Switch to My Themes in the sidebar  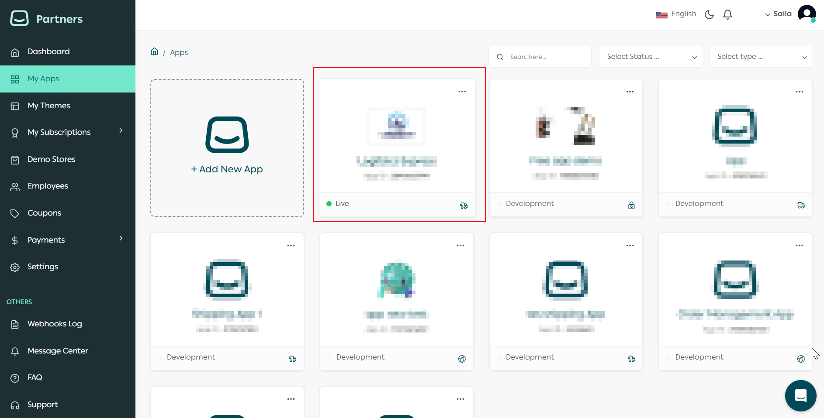48,105
